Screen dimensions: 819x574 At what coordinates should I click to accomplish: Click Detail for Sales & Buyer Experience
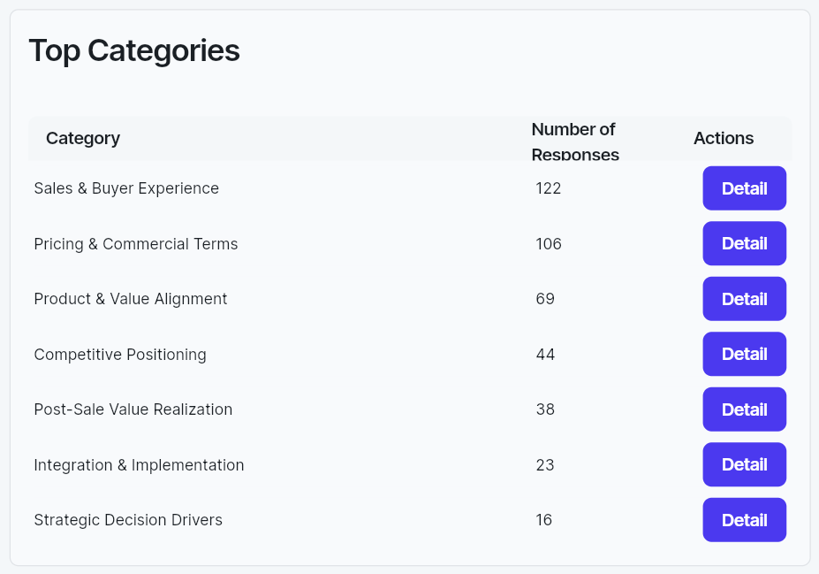point(744,188)
